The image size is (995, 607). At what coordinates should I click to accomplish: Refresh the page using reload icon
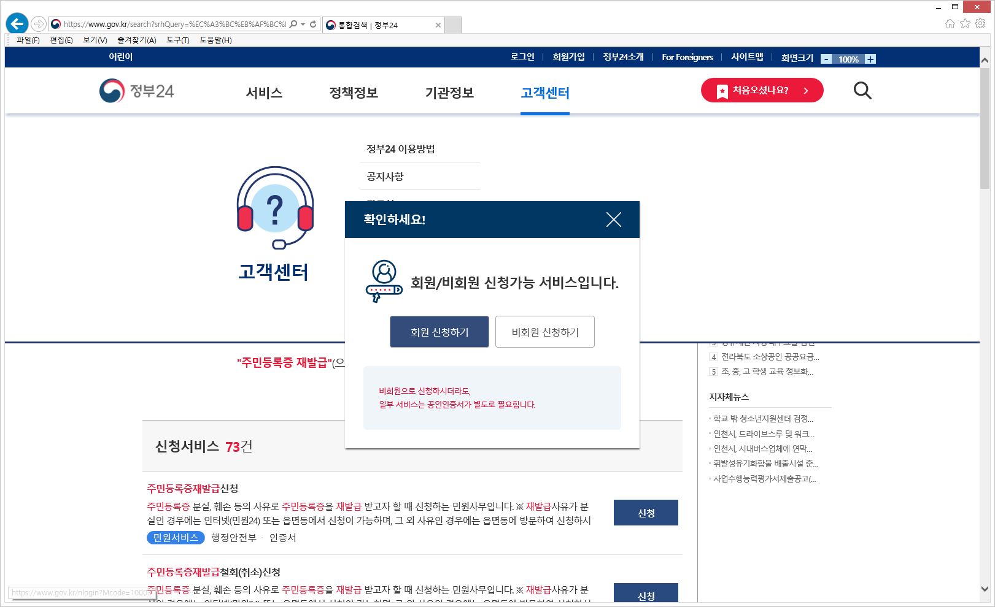click(313, 24)
